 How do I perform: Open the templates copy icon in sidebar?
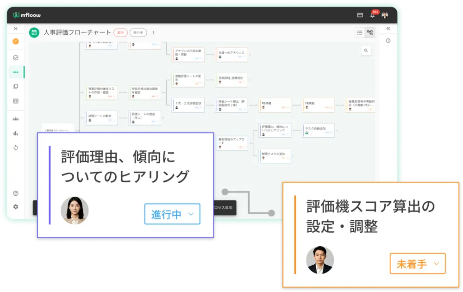point(16,87)
